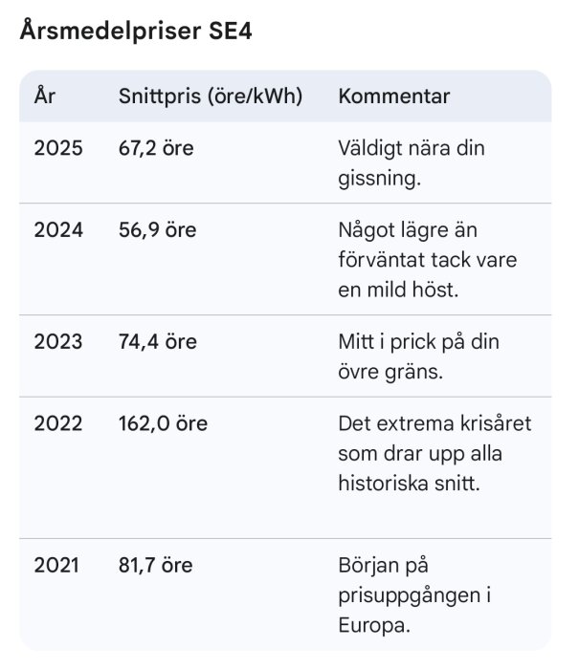Click the 2024 year cell

tap(58, 230)
